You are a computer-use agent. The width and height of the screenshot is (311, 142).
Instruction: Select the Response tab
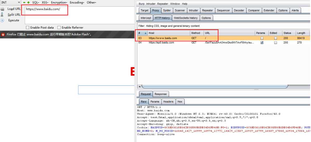tap(161, 94)
